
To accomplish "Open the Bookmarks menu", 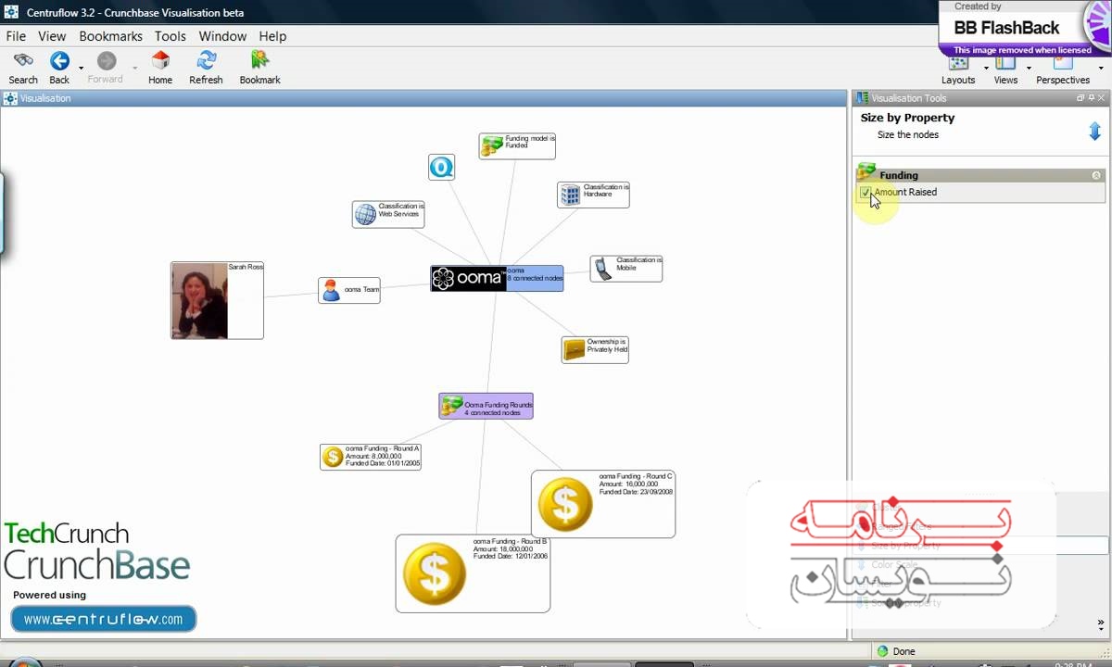I will click(111, 36).
